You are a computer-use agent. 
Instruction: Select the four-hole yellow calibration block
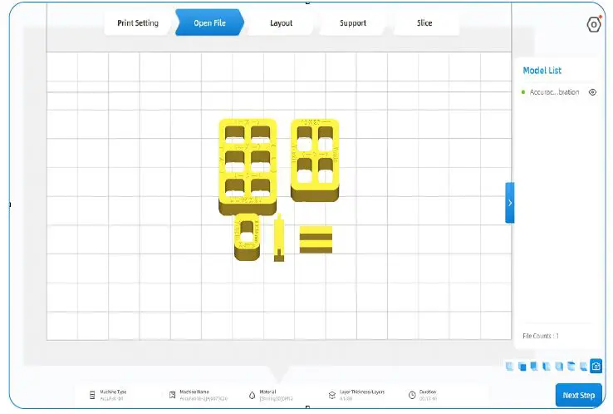click(315, 160)
